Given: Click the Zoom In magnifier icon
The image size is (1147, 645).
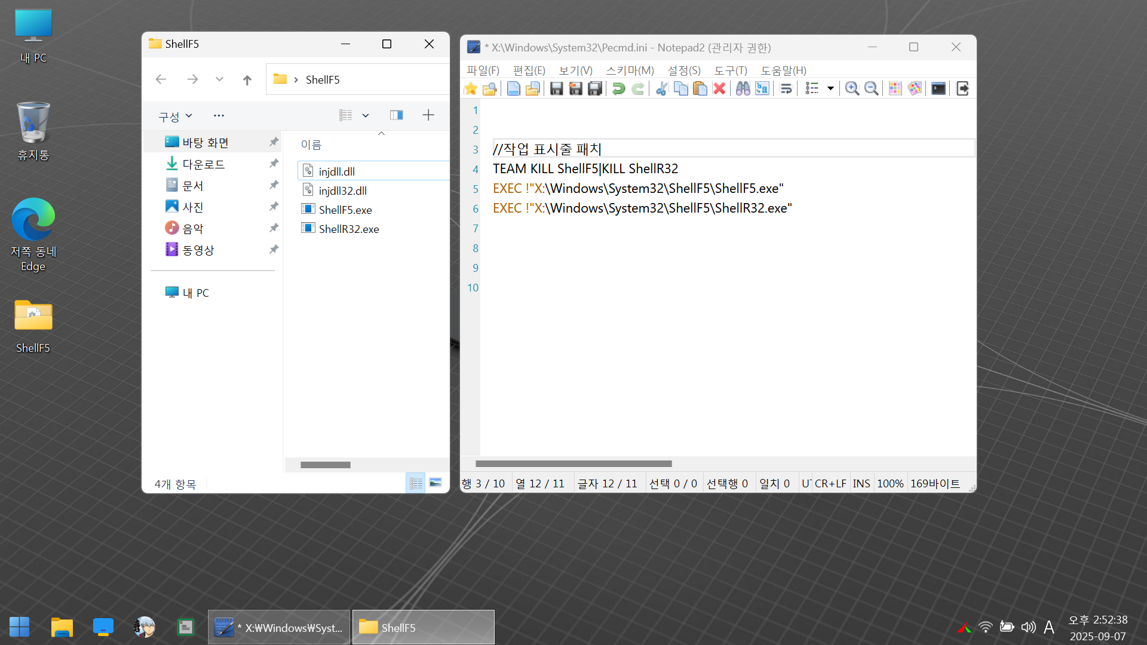Looking at the screenshot, I should pos(852,88).
